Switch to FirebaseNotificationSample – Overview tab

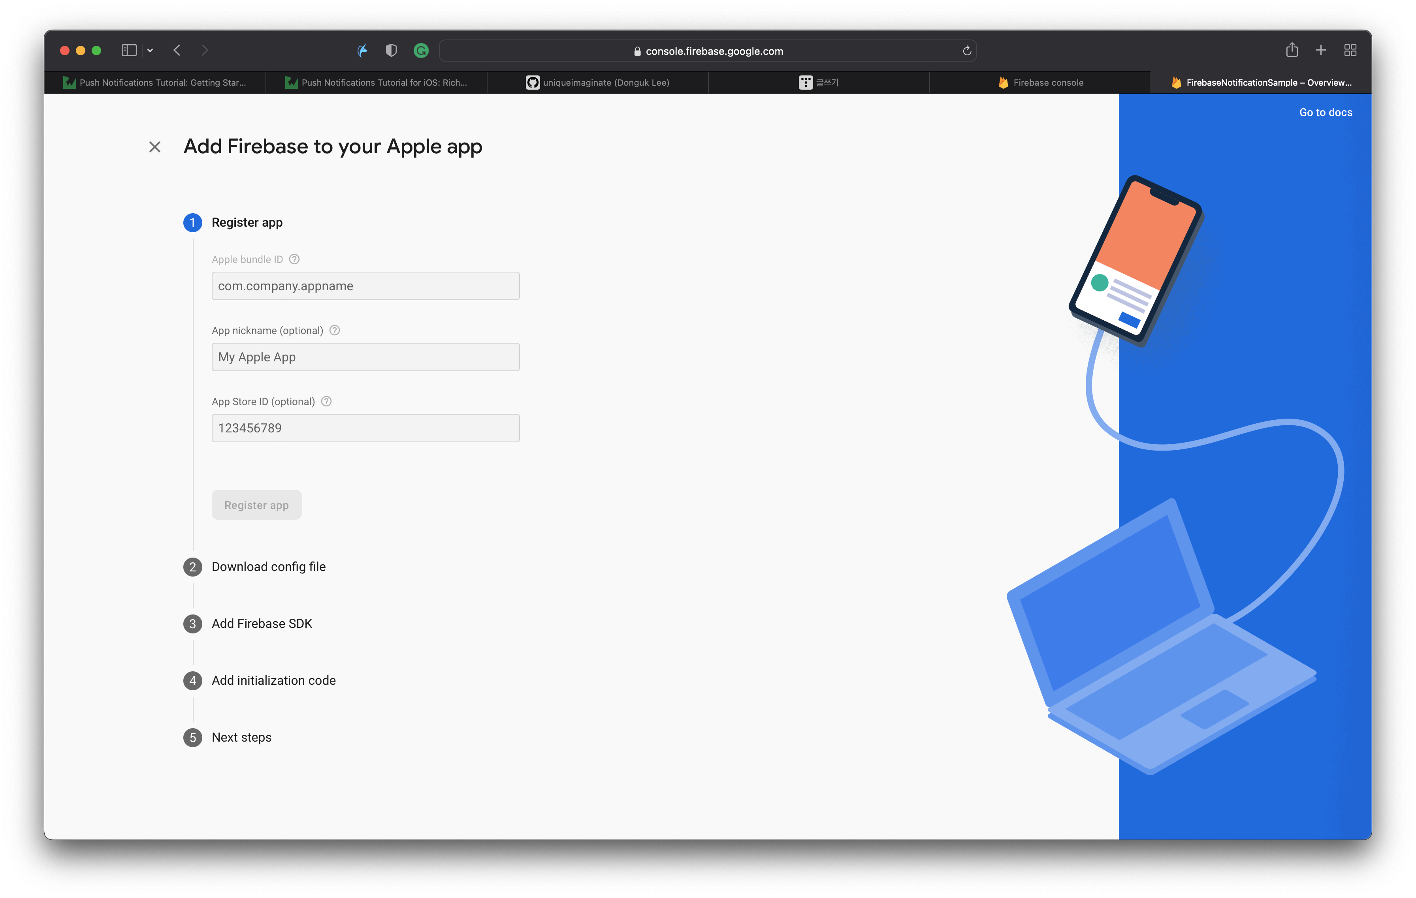[1261, 83]
